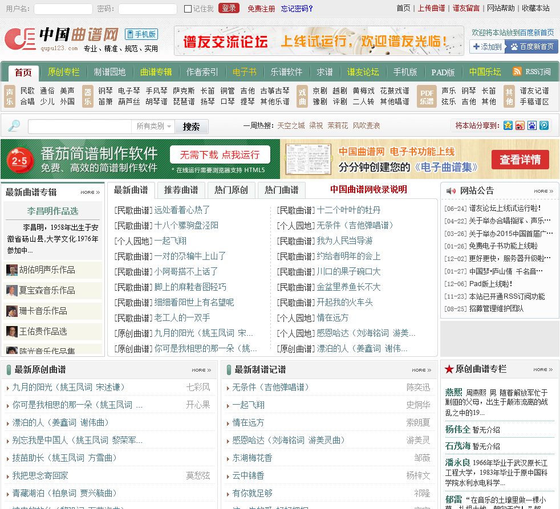Open RSS订阅 feed icon
Viewport: 560px width, 509px height.
[x=517, y=71]
